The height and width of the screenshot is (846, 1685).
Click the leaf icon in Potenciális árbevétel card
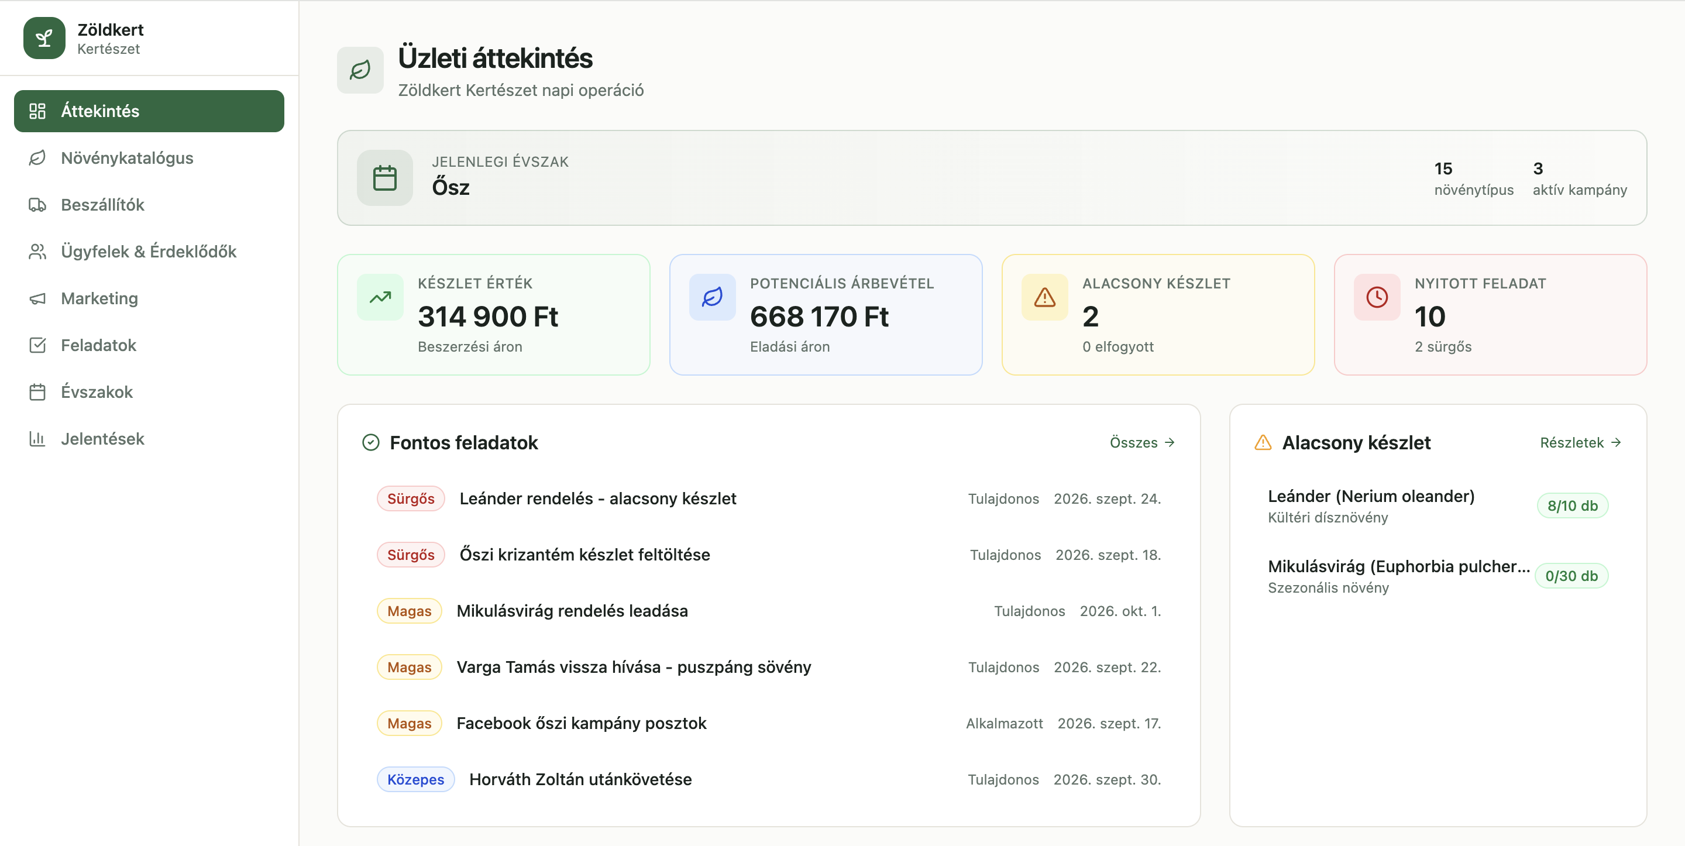[713, 297]
